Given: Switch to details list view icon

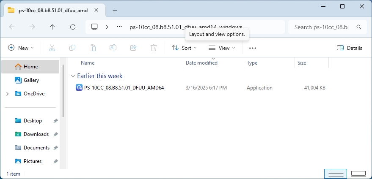Looking at the screenshot, I should pyautogui.click(x=336, y=174).
